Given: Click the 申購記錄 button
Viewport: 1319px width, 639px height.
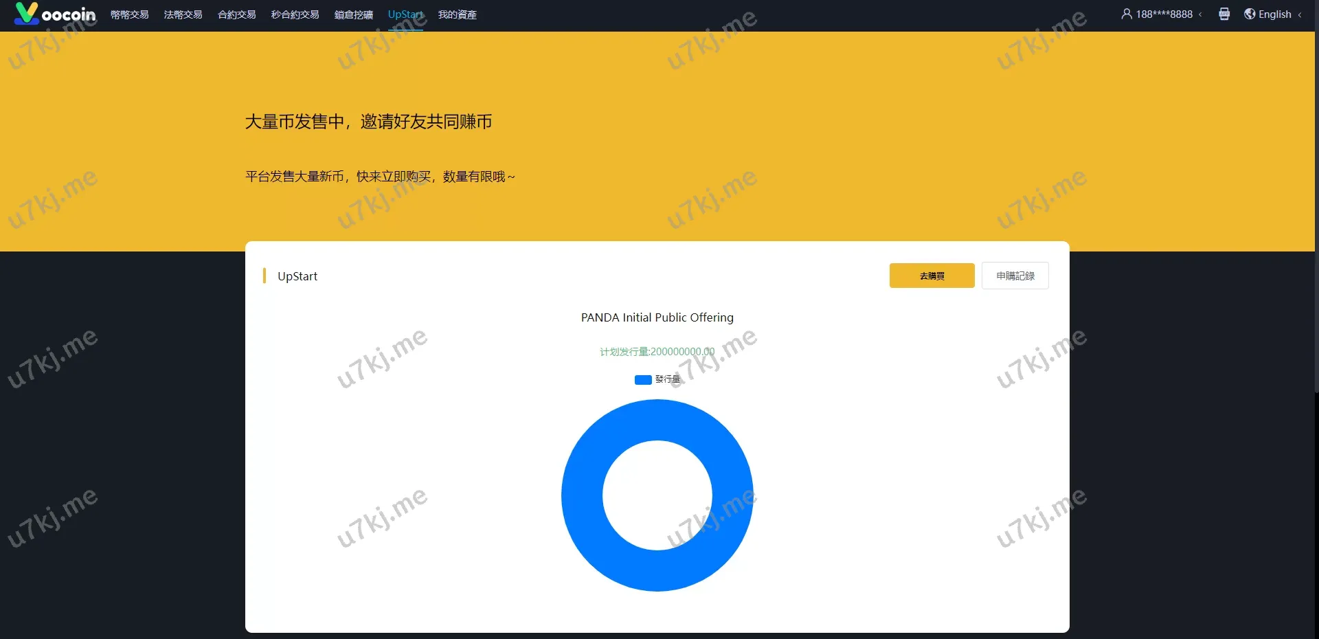Looking at the screenshot, I should pyautogui.click(x=1015, y=276).
